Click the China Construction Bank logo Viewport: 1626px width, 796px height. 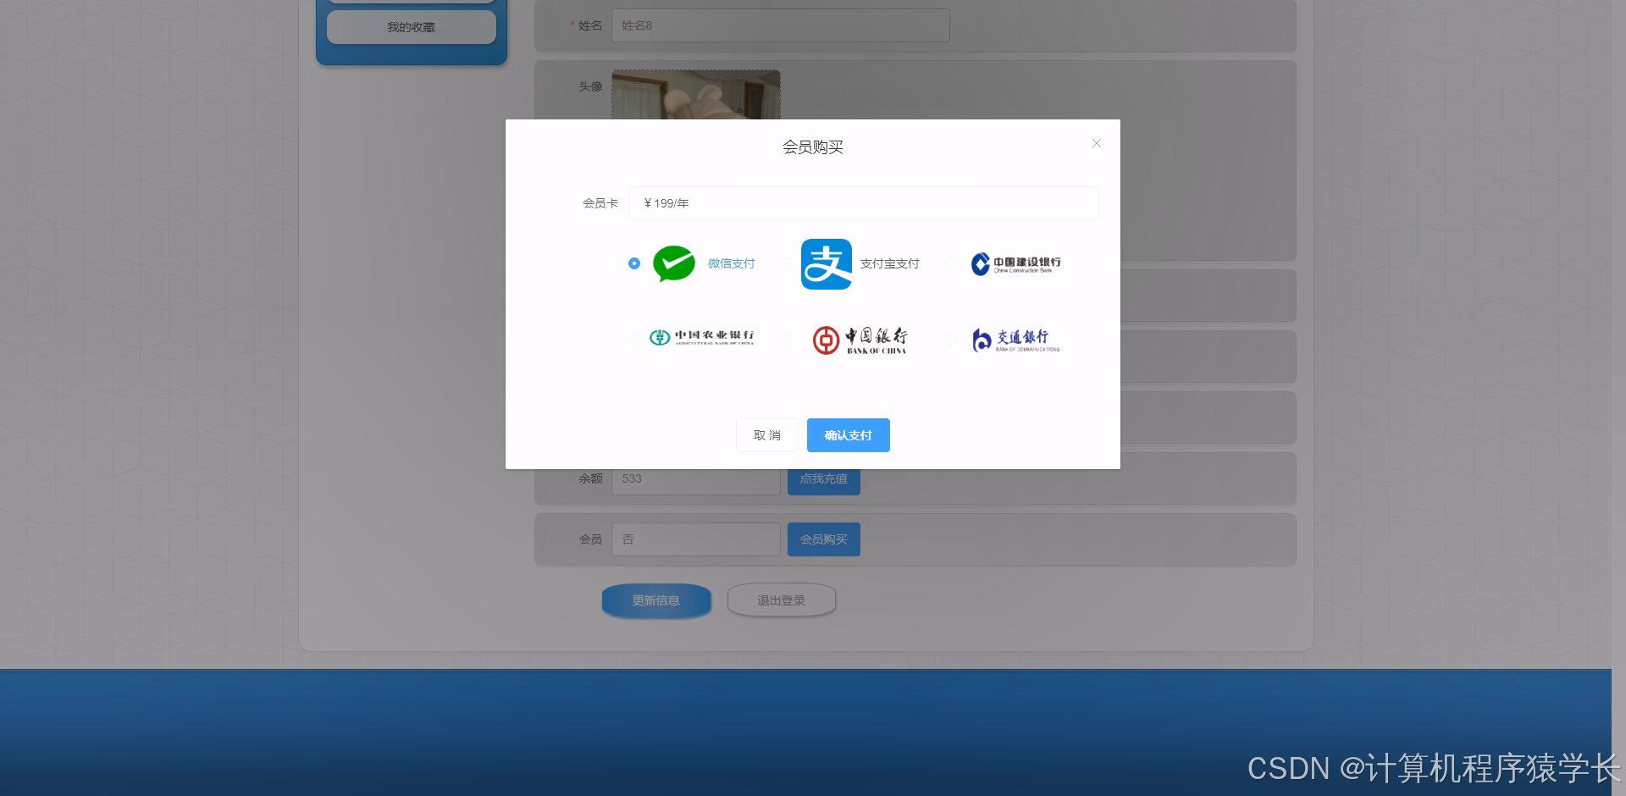pyautogui.click(x=1015, y=263)
